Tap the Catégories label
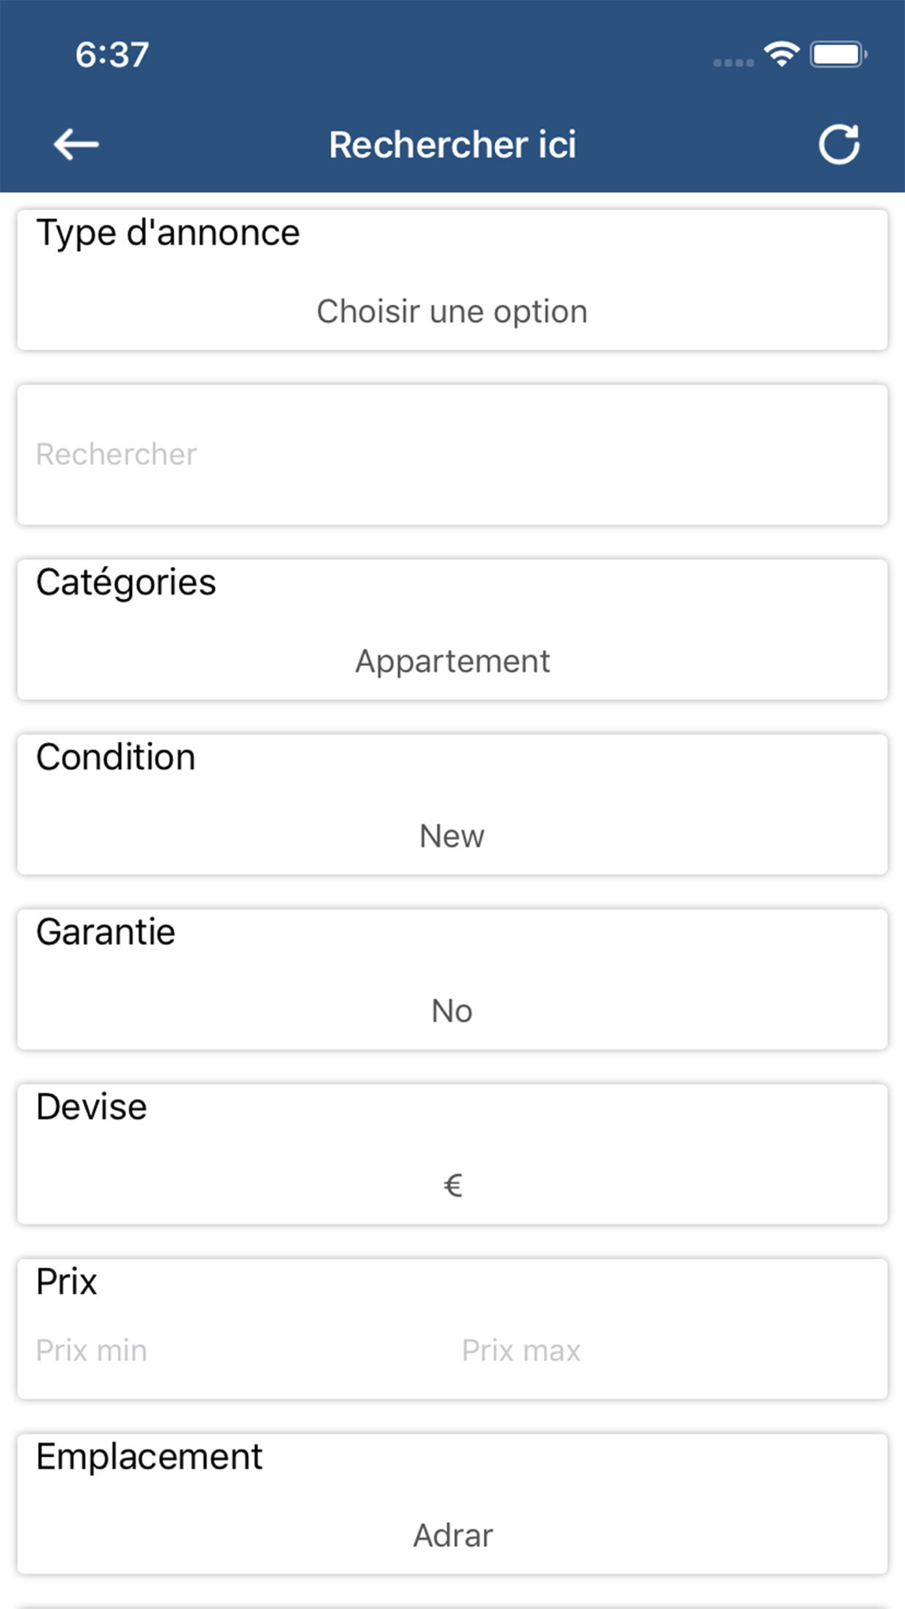The width and height of the screenshot is (905, 1609). click(126, 583)
